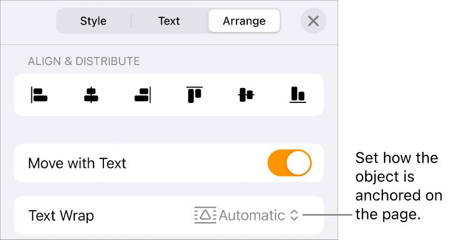Image resolution: width=449 pixels, height=240 pixels.
Task: Align objects to horizontal center
Action: 91,95
